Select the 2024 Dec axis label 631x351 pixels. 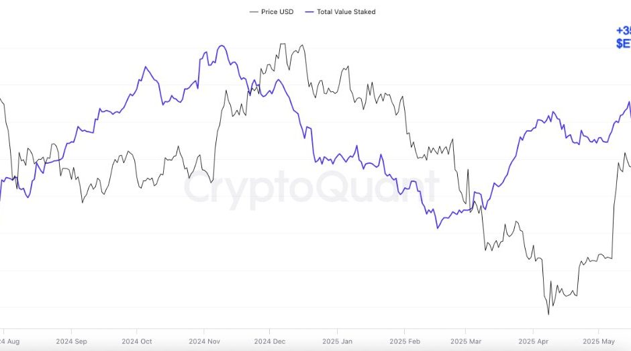270,341
